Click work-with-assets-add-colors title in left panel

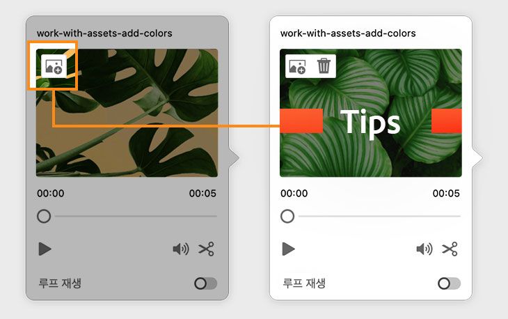[104, 33]
